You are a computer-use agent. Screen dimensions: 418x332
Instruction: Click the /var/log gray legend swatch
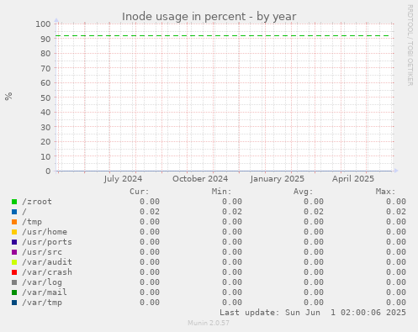[14, 282]
